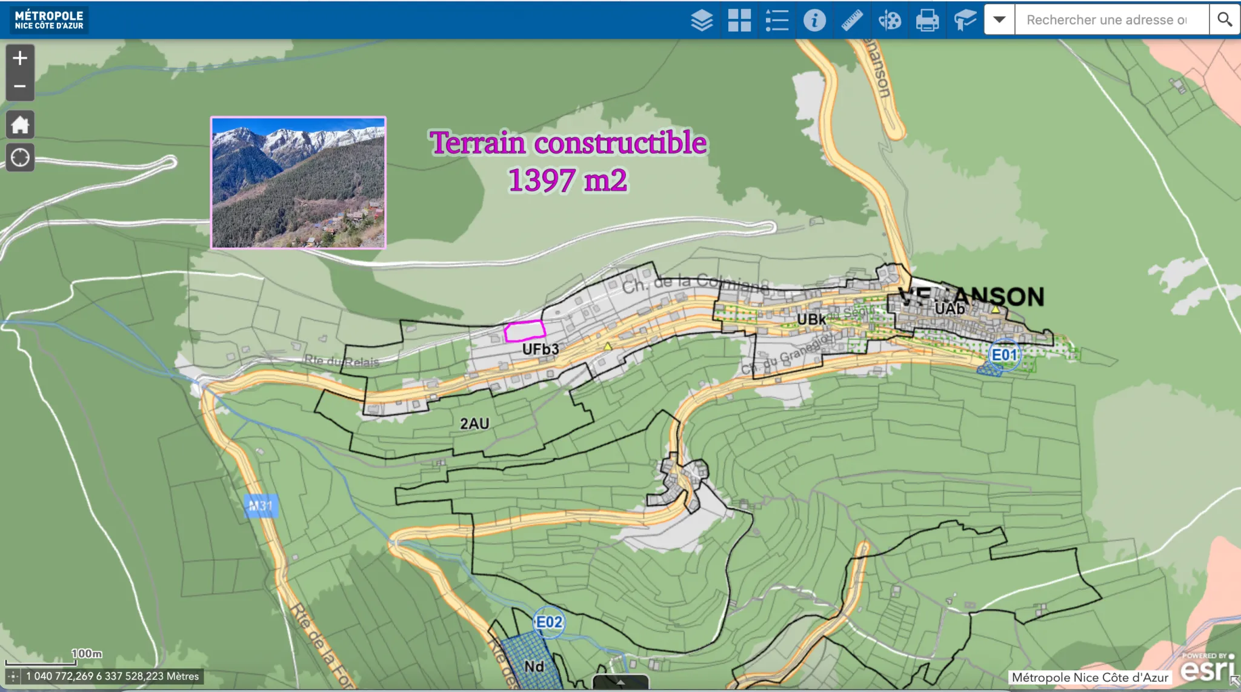
Task: Zoom out with the minus button
Action: point(20,86)
